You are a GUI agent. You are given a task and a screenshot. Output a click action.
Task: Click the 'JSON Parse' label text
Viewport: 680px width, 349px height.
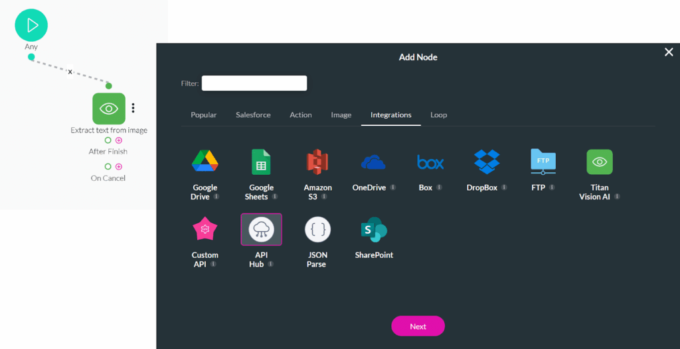pos(317,260)
